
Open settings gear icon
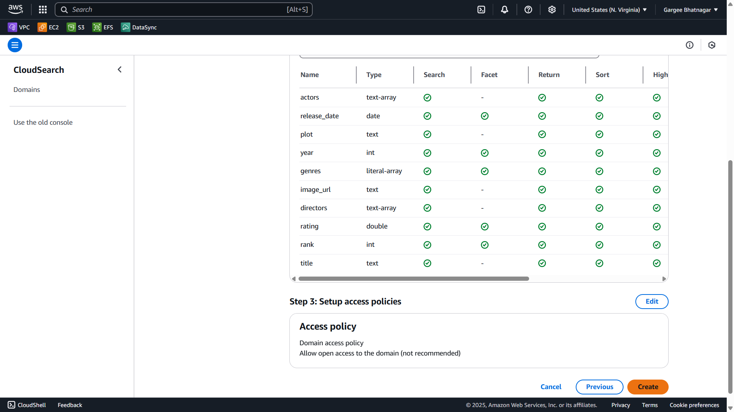[552, 10]
